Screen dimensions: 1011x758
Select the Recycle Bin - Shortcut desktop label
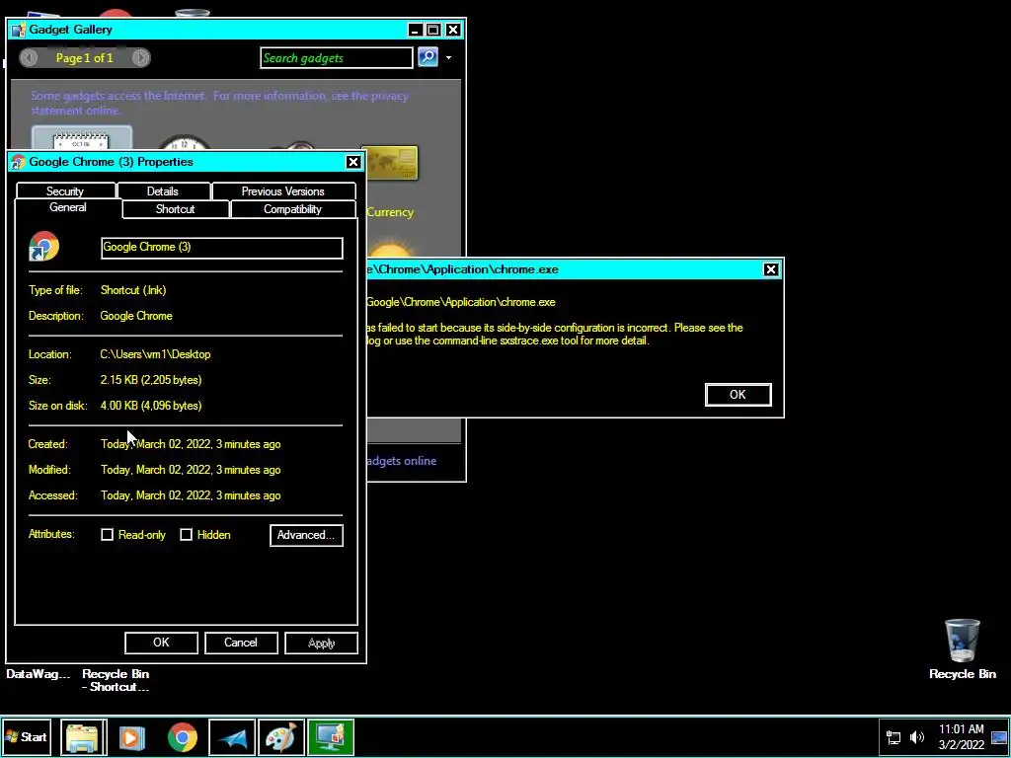(116, 680)
